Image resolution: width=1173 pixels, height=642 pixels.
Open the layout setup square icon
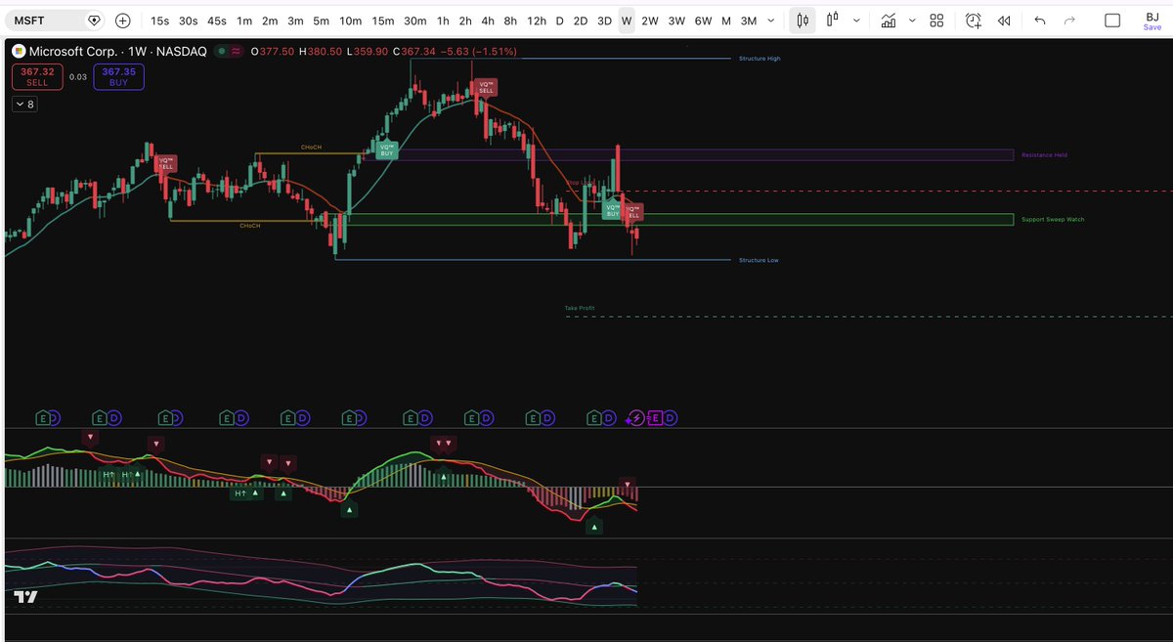click(x=1112, y=21)
